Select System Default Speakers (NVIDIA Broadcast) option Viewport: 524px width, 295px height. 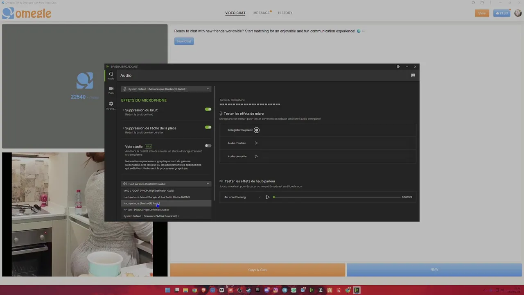[x=166, y=216]
